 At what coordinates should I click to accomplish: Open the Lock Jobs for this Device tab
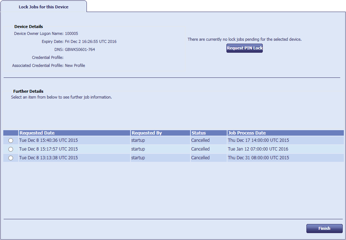pos(44,7)
